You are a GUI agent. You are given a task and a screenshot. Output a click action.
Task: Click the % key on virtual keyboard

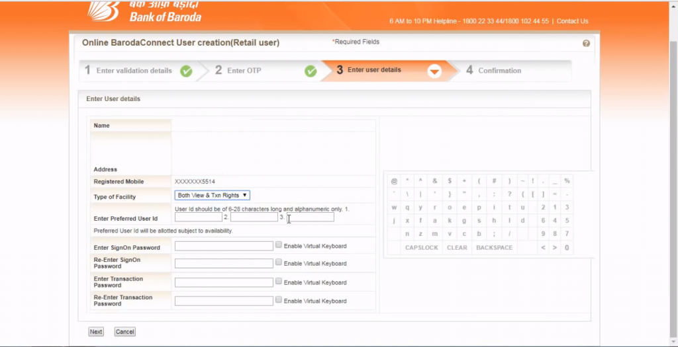tap(567, 181)
